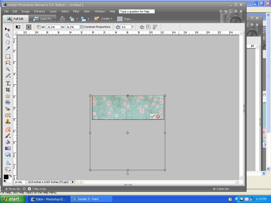Open the Edit menu
Screen dimensions: 271x203
click(15, 11)
